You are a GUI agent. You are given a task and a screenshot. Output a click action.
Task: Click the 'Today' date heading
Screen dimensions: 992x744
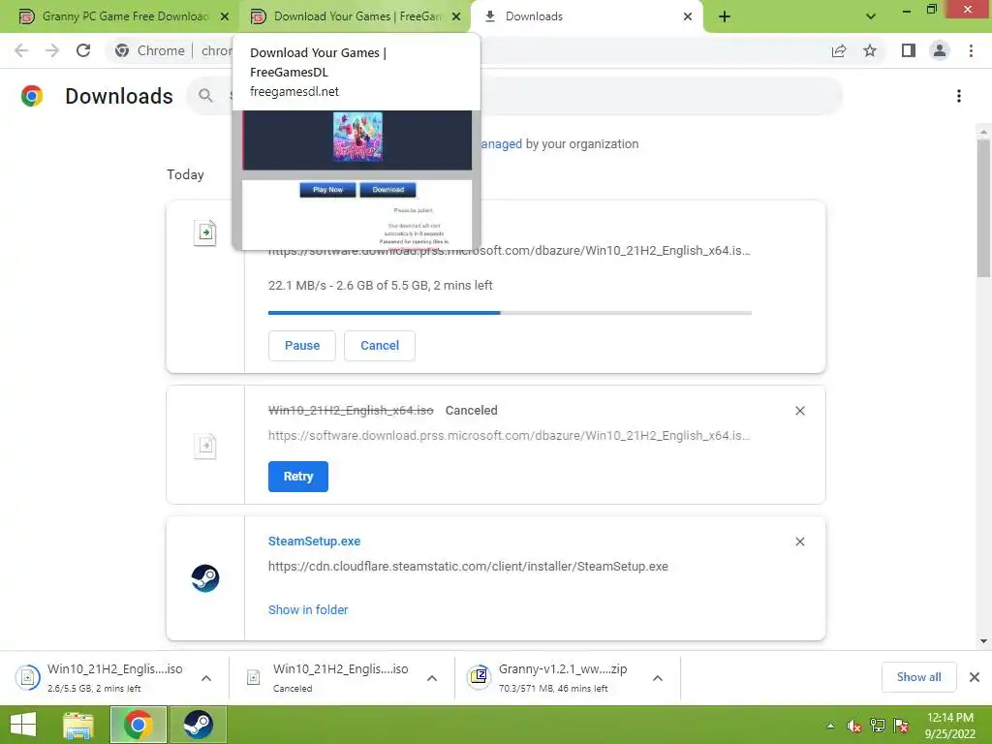click(185, 174)
